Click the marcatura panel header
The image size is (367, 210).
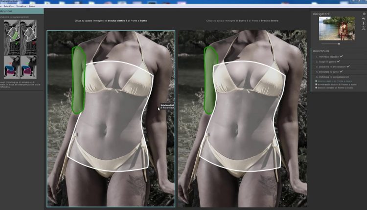click(321, 51)
